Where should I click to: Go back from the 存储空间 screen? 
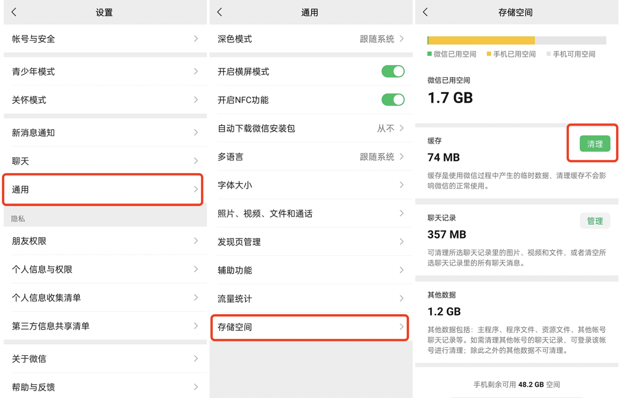pos(425,12)
